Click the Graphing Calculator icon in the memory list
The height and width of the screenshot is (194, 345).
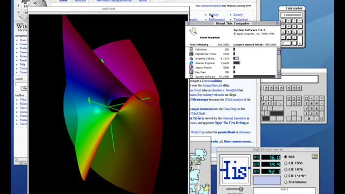pyautogui.click(x=191, y=59)
